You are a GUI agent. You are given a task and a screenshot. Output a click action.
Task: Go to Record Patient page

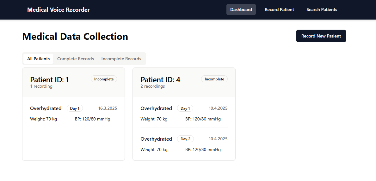click(279, 9)
